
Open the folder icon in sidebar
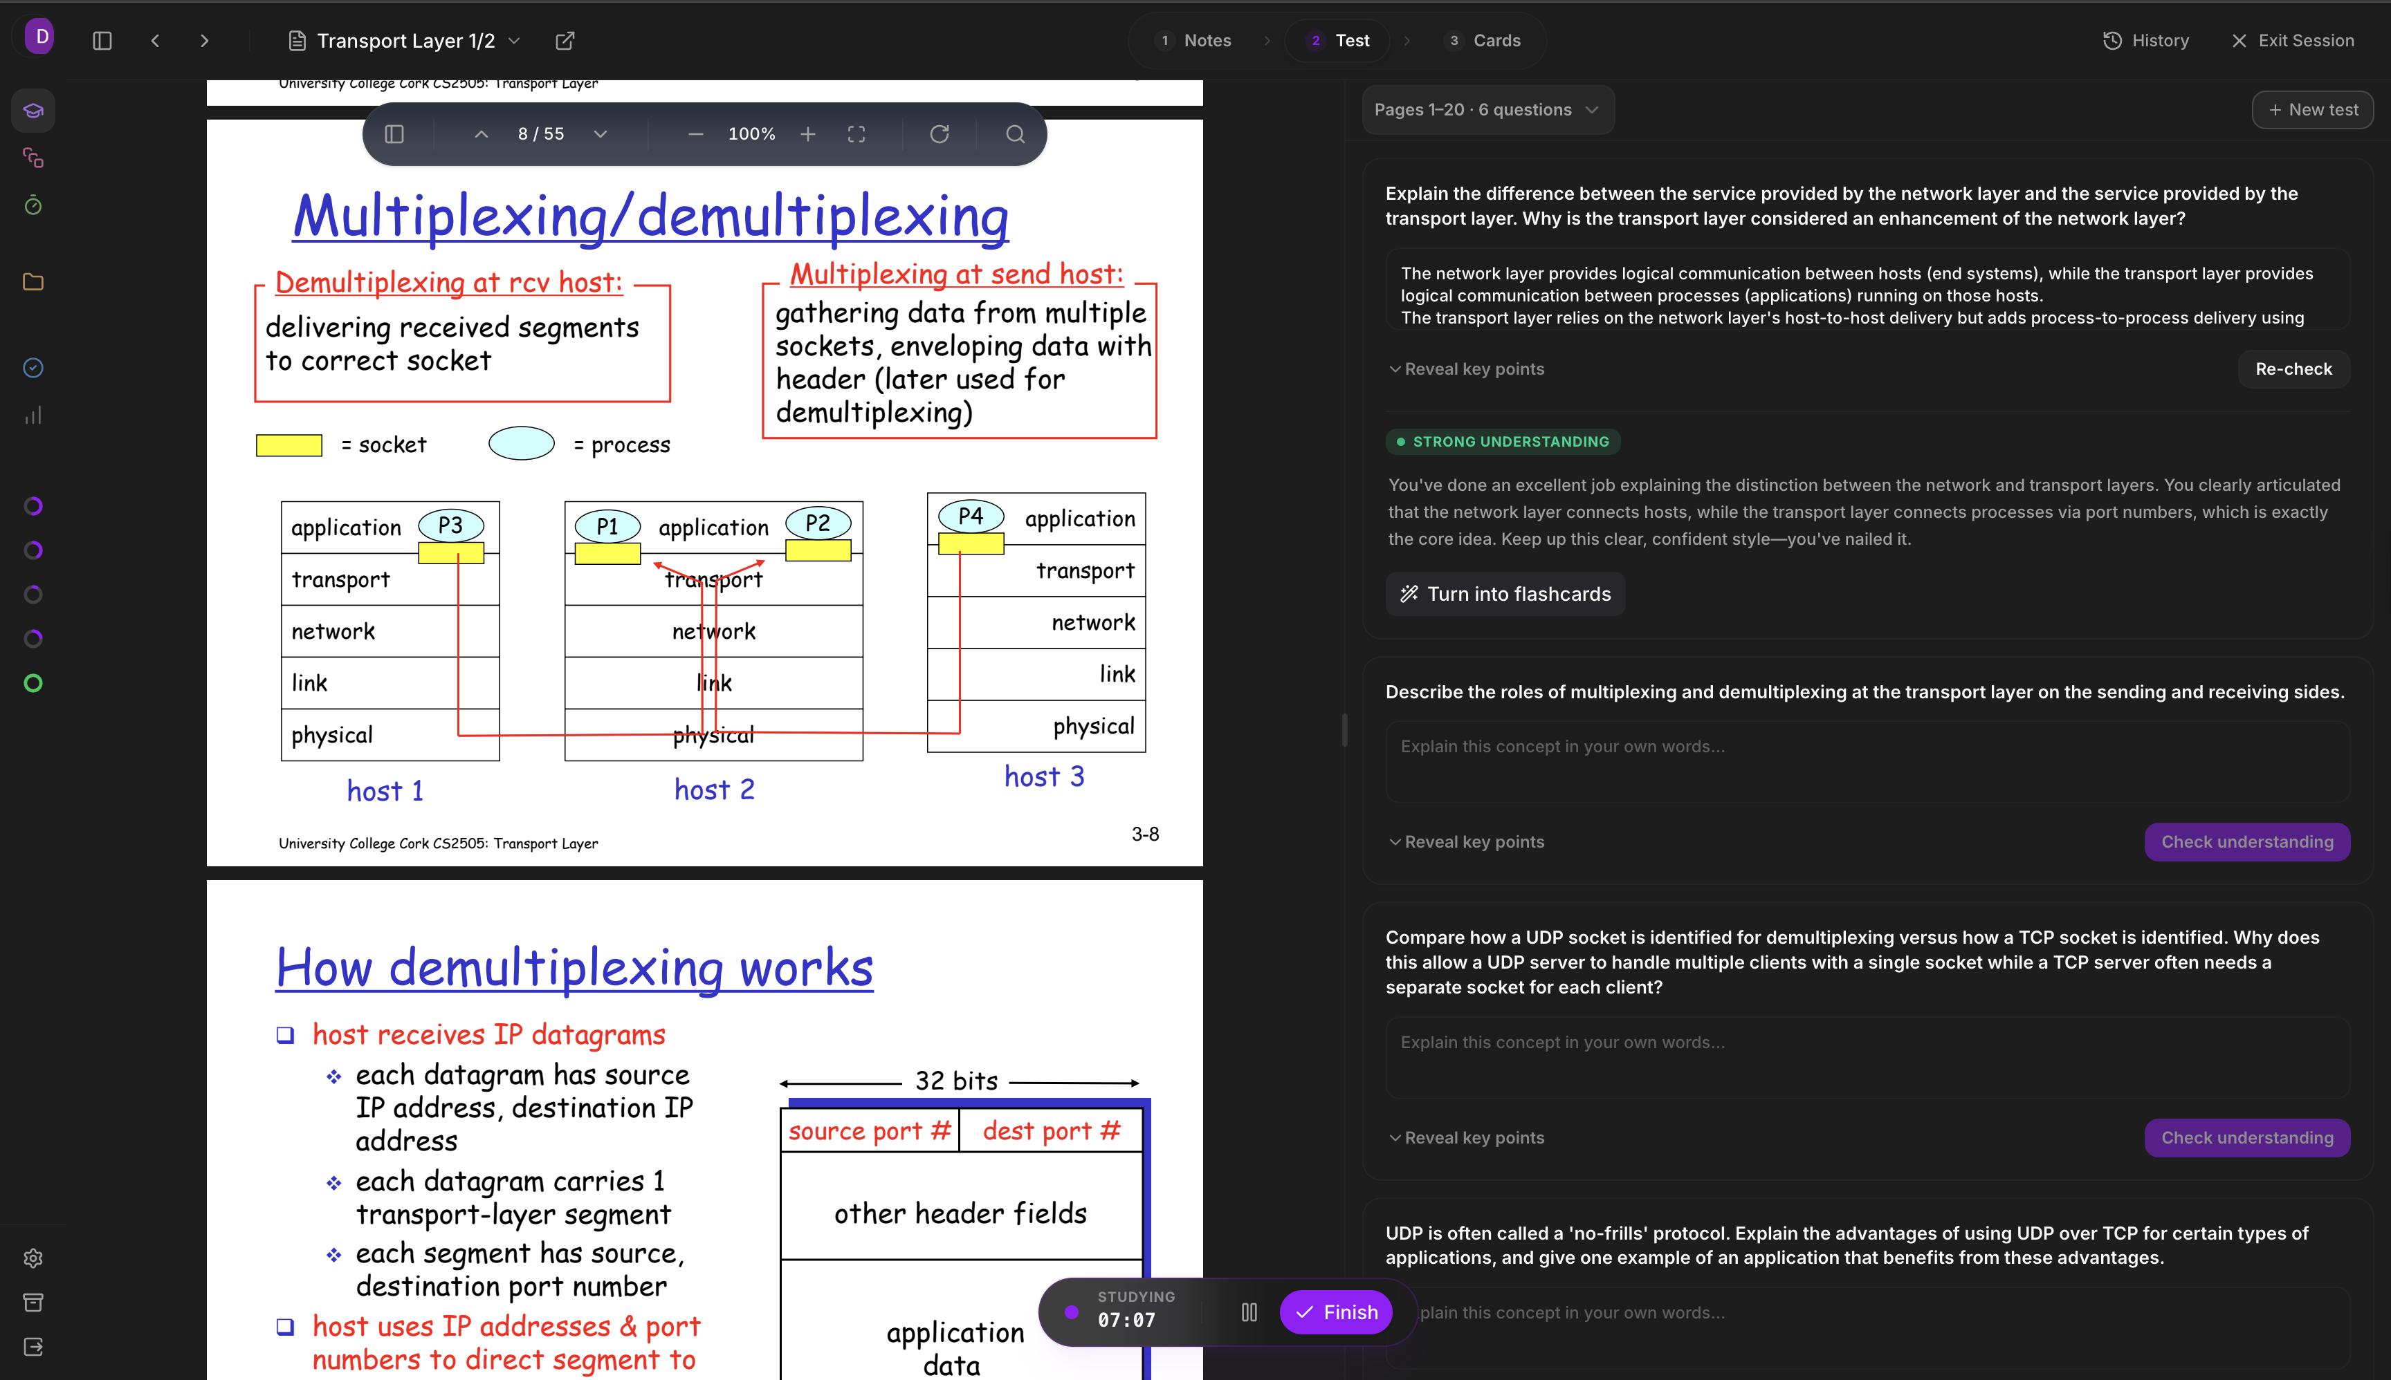(x=33, y=281)
